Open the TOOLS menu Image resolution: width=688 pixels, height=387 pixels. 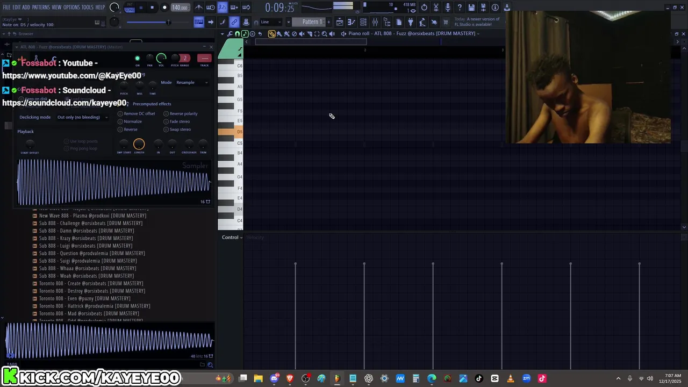(x=88, y=8)
